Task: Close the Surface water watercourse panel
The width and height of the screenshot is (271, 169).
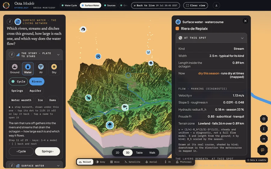Action: [x=245, y=21]
